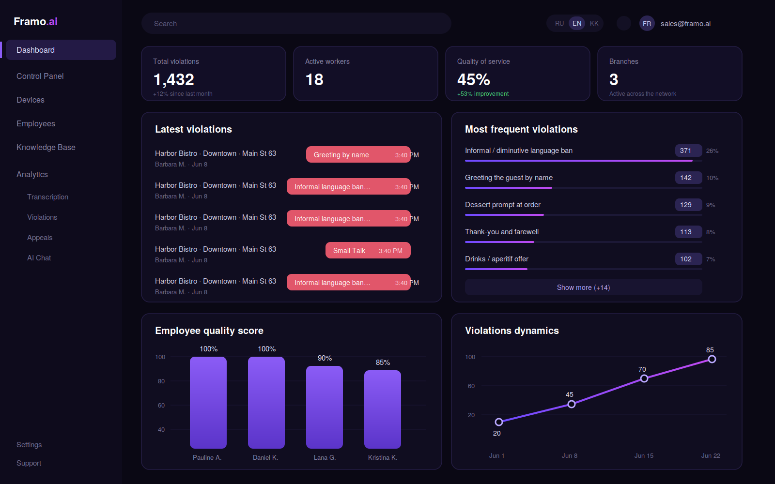Click the Search input field
The height and width of the screenshot is (484, 775).
pyautogui.click(x=296, y=23)
